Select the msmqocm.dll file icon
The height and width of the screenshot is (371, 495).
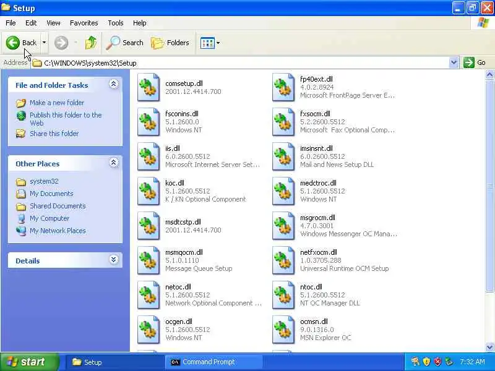148,260
